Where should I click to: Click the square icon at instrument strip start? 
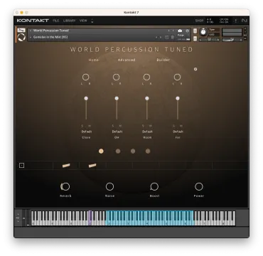21,166
